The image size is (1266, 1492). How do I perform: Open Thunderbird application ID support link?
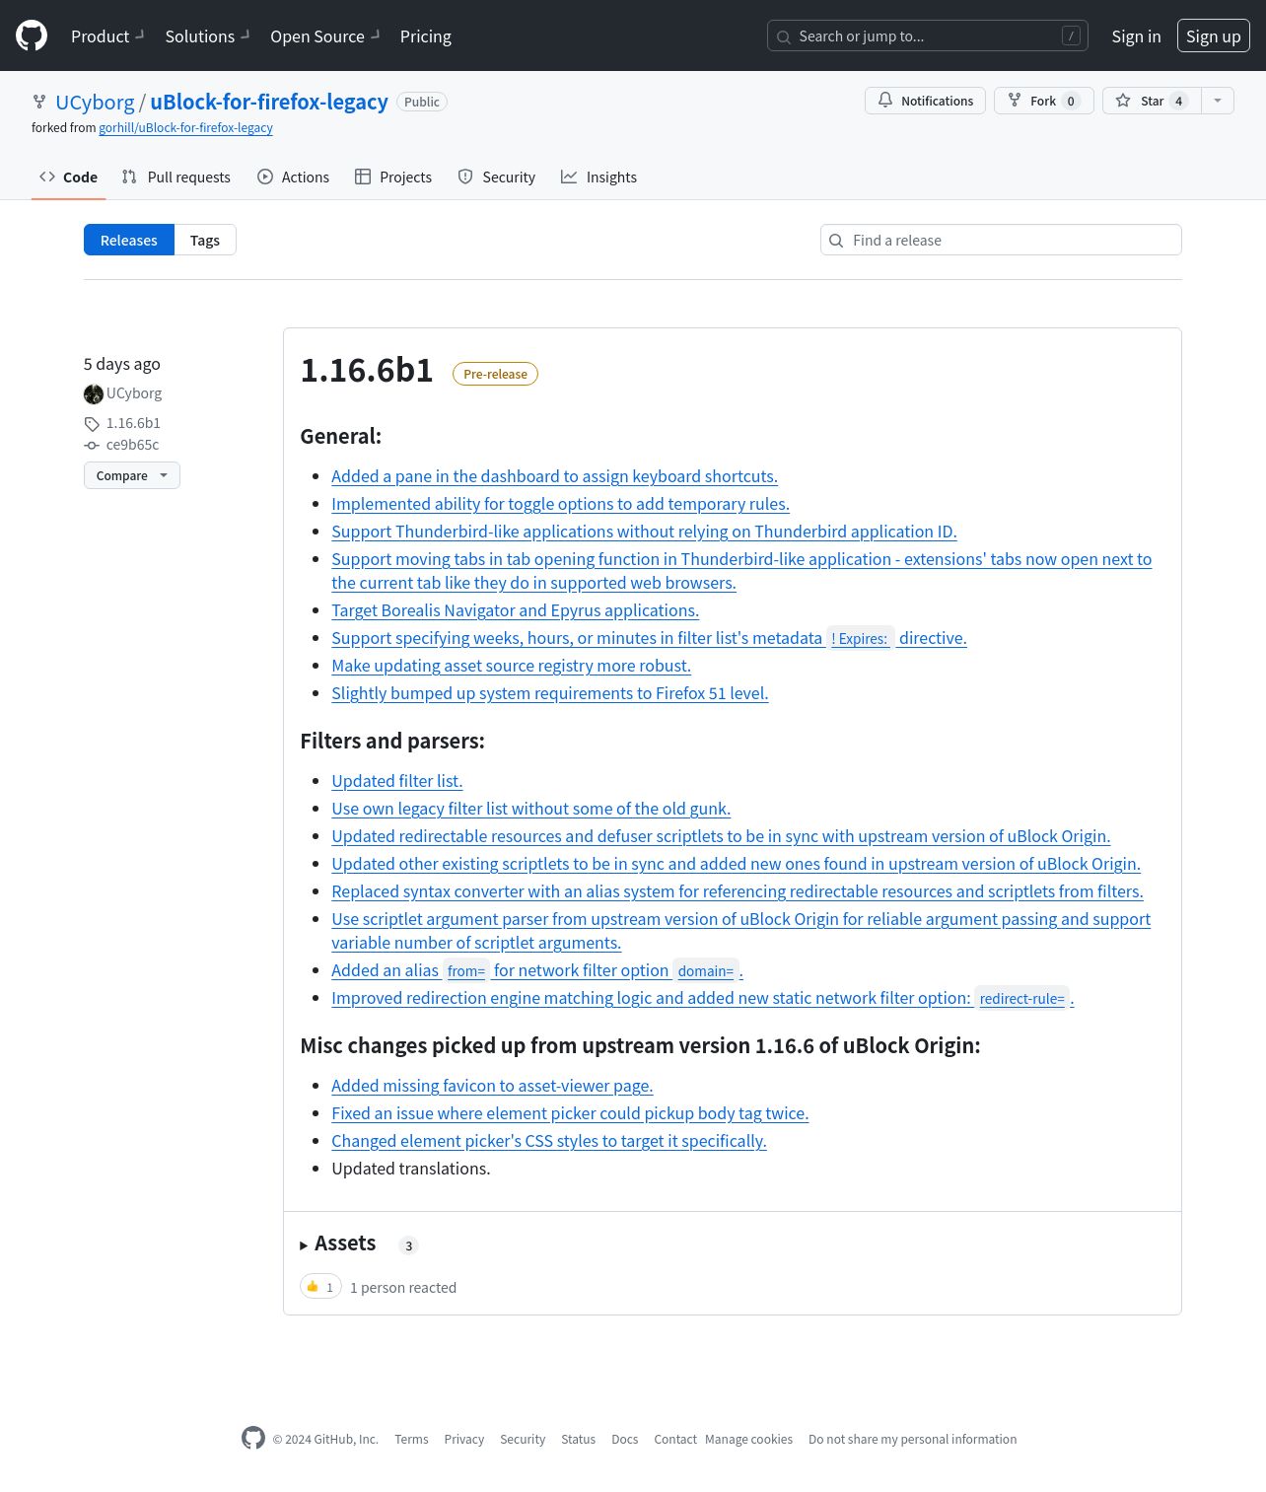click(x=644, y=532)
